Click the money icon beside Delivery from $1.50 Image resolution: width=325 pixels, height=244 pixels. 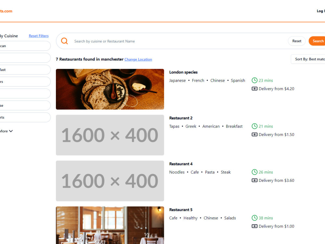point(254,134)
